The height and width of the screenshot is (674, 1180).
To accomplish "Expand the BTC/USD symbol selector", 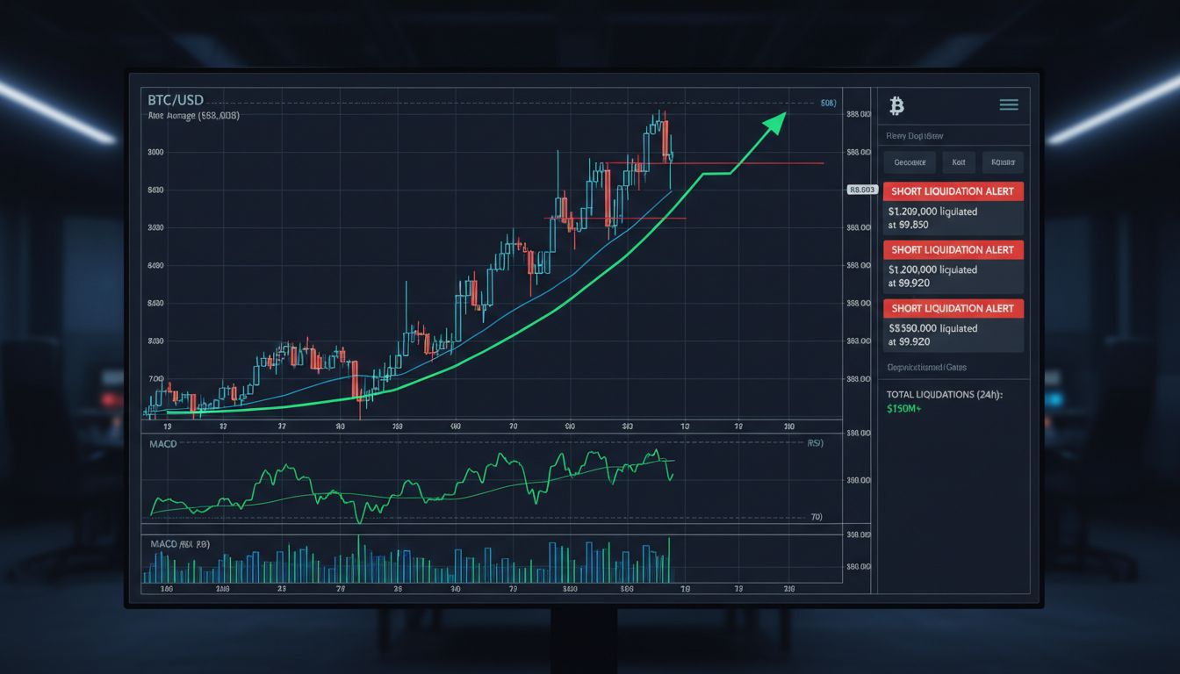I will (x=176, y=99).
